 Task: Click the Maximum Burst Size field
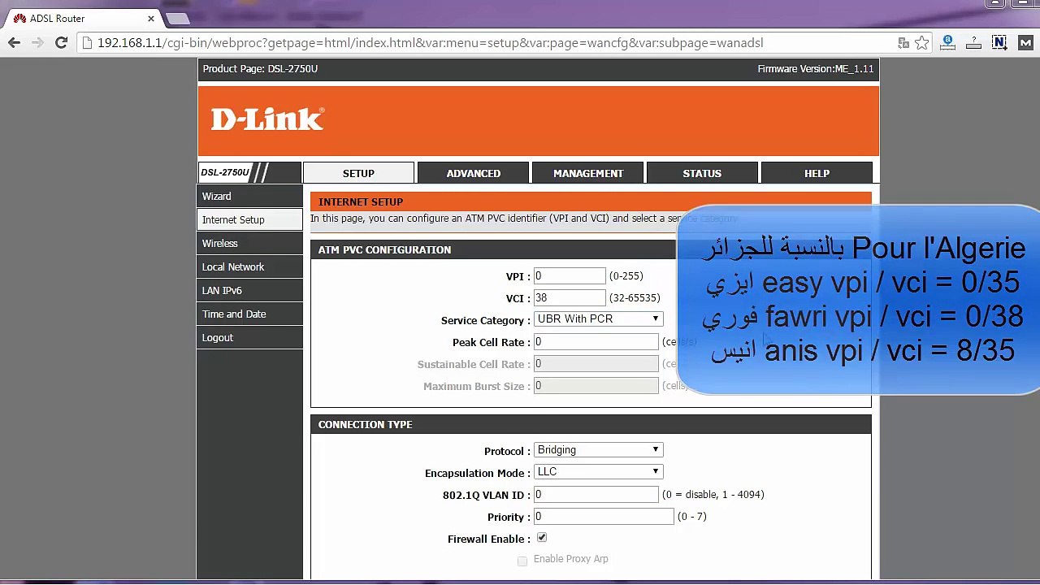pos(596,386)
